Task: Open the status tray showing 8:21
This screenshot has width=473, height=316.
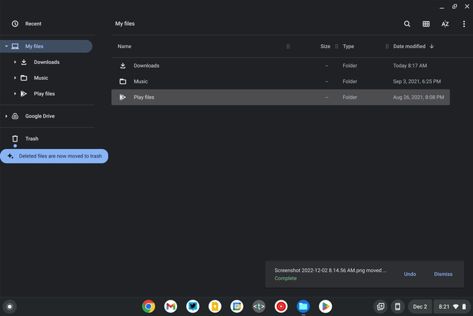Action: pos(451,307)
